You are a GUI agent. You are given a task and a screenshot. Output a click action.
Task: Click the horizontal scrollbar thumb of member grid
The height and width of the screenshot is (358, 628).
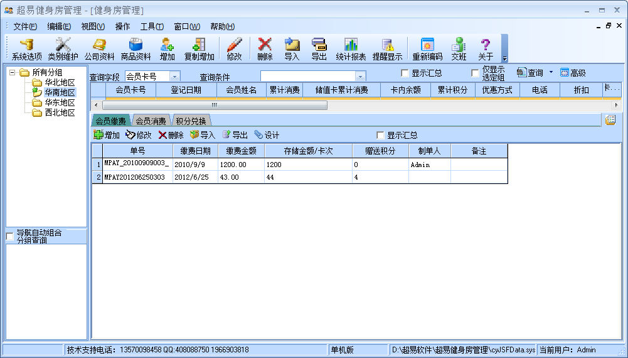pyautogui.click(x=215, y=105)
